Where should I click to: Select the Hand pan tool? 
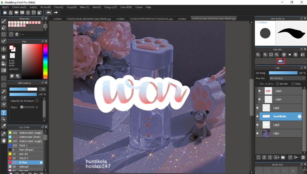tap(4, 141)
